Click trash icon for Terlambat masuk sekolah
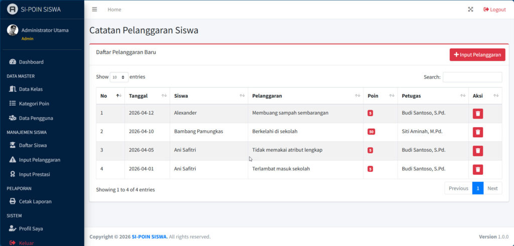Image resolution: width=514 pixels, height=246 pixels. click(478, 169)
